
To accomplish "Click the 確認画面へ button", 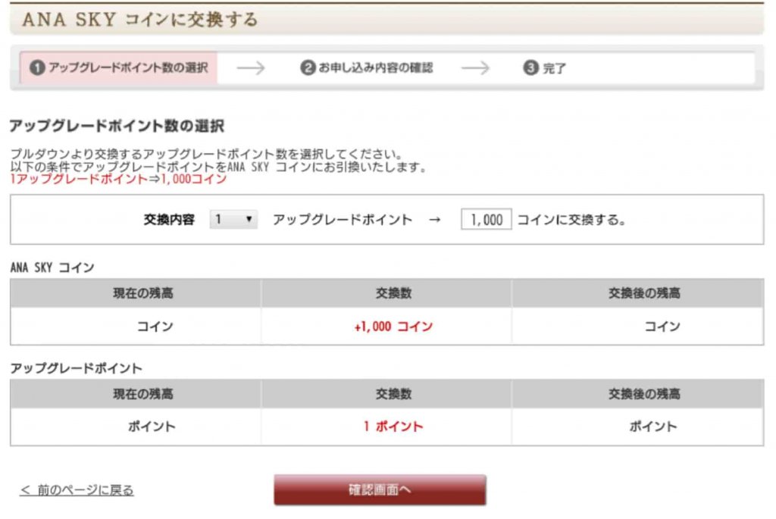I will [x=380, y=489].
